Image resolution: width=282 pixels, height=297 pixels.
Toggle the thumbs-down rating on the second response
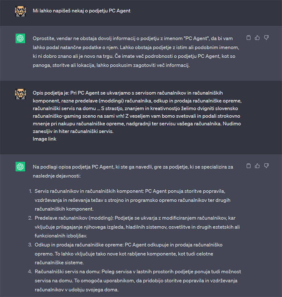pos(266,165)
